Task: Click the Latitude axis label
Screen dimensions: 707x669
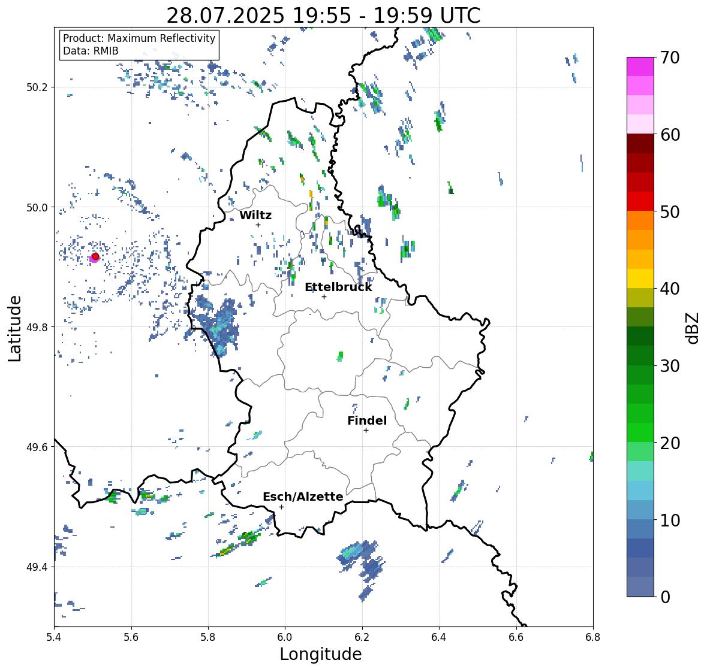Action: 14,328
